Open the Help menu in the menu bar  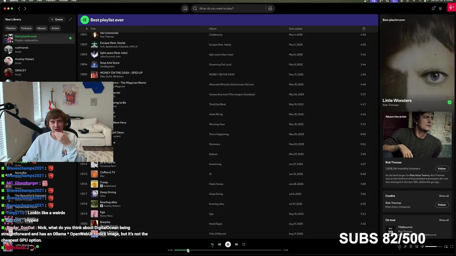click(74, 1)
